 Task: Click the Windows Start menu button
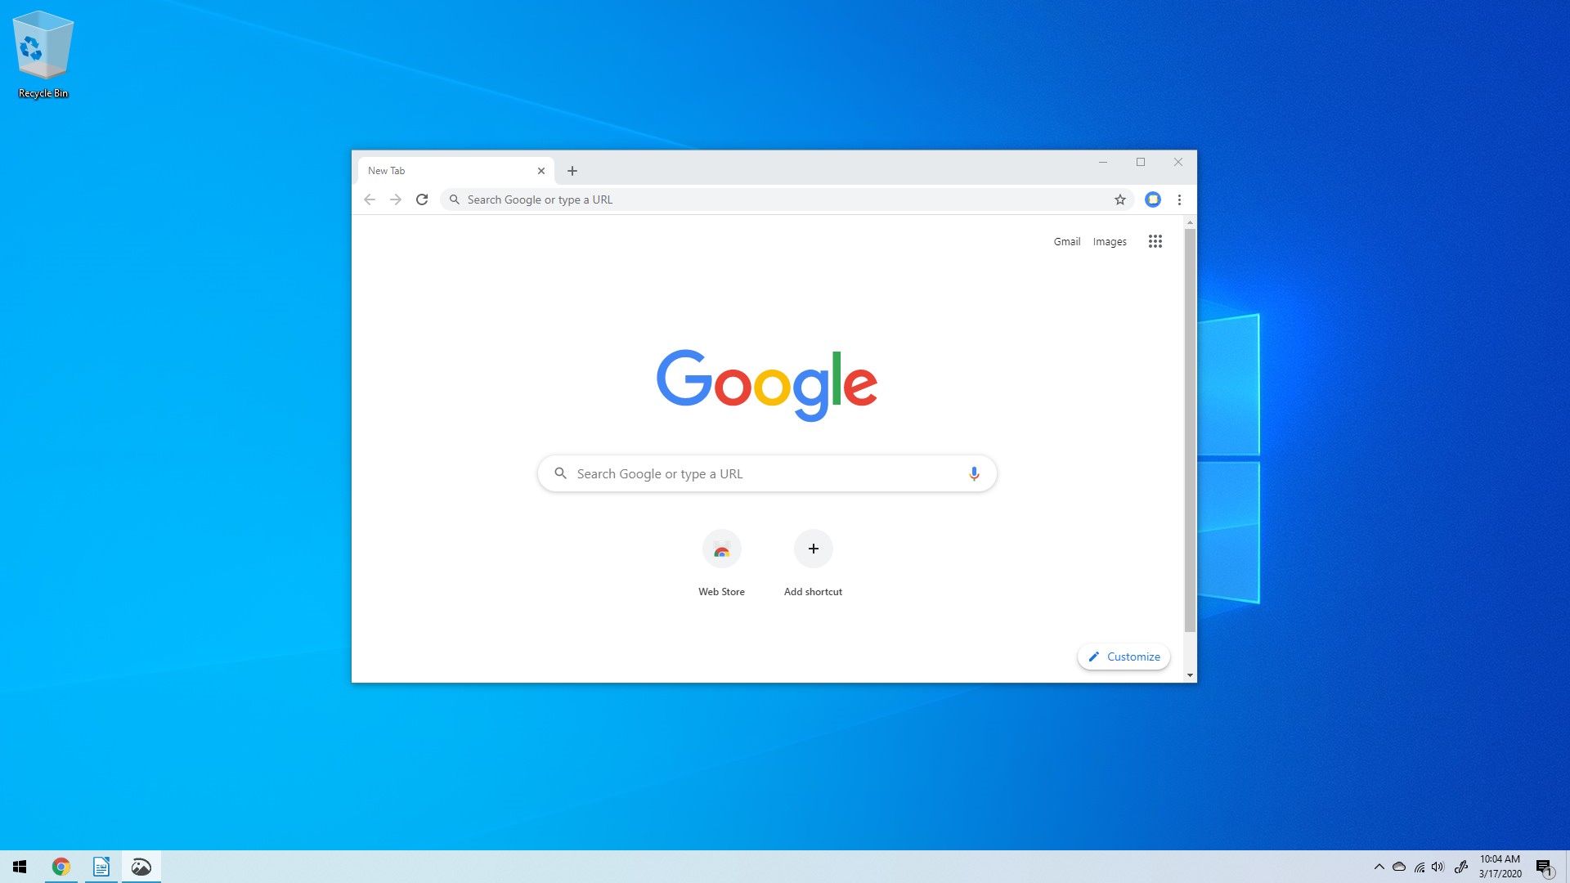point(20,867)
